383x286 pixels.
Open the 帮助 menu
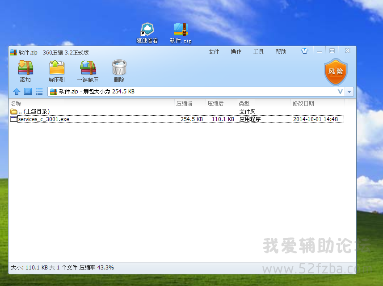coord(281,52)
